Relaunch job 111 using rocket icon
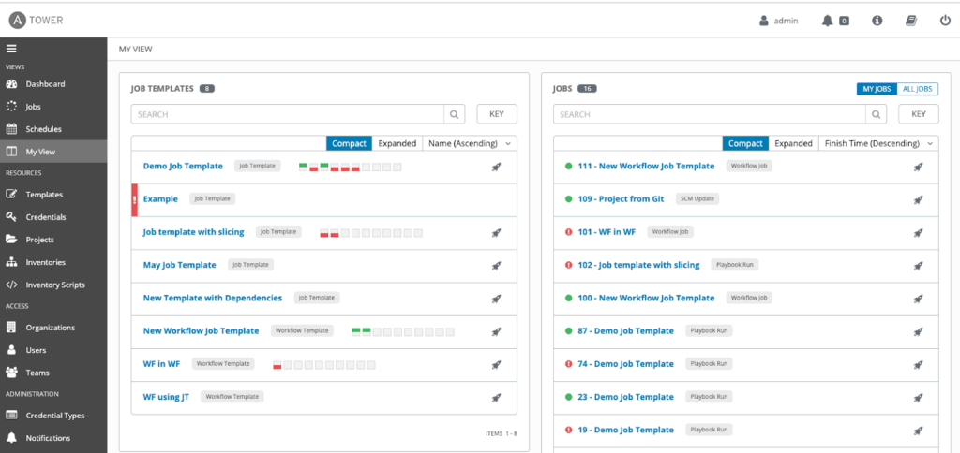Image resolution: width=960 pixels, height=453 pixels. click(x=919, y=167)
